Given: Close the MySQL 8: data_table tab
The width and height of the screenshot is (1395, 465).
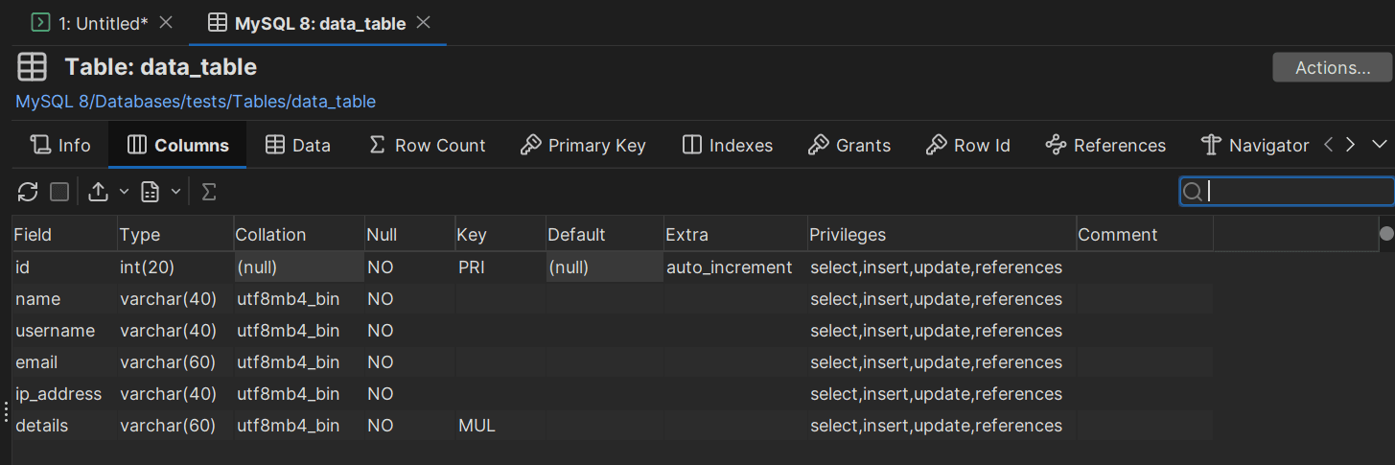Looking at the screenshot, I should [x=424, y=22].
